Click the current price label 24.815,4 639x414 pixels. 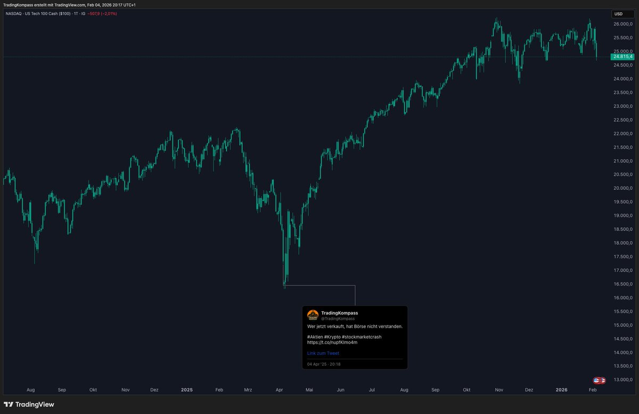pos(623,56)
